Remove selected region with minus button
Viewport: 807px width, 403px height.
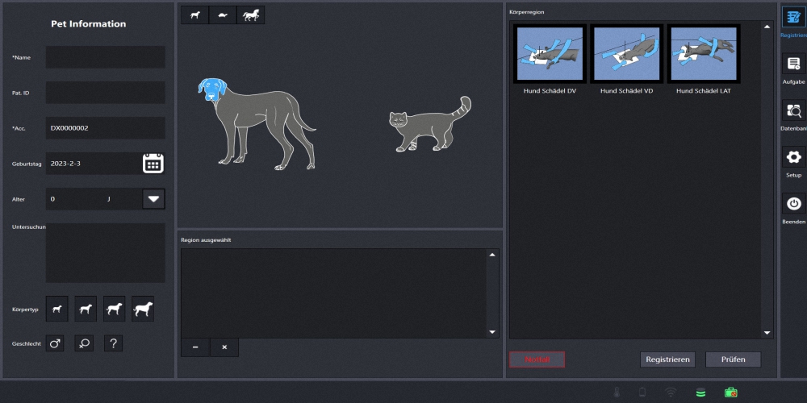[x=195, y=347]
